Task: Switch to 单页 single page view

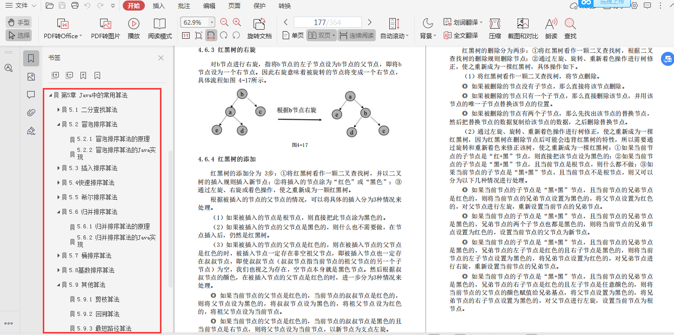Action: coord(293,35)
